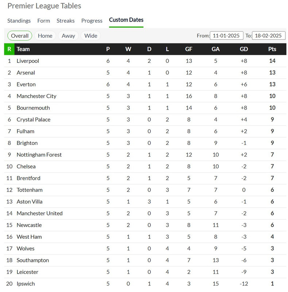Open the Liverpool team link
This screenshot has height=292, width=288.
(x=28, y=61)
